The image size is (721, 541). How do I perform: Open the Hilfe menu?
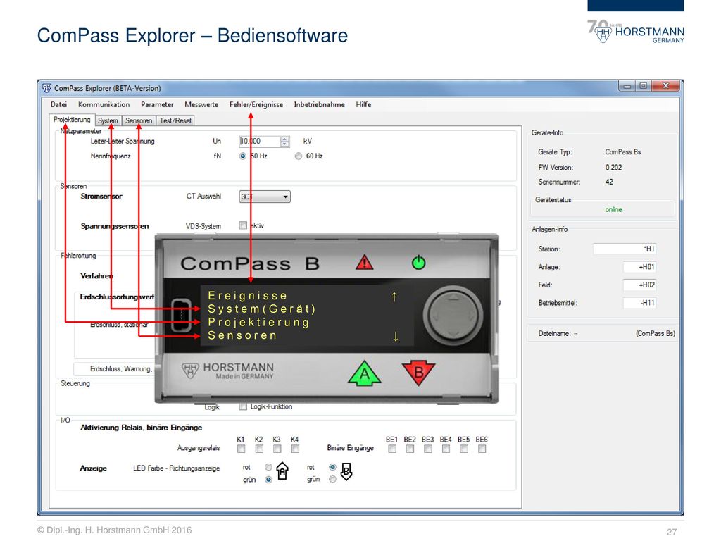point(363,104)
